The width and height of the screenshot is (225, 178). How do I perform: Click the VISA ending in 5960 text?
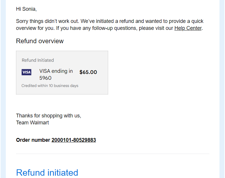pos(56,75)
